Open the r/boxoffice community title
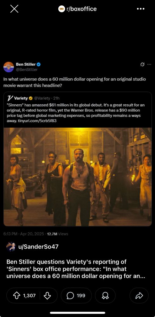Image resolution: width=155 pixels, height=317 pixels. pyautogui.click(x=81, y=9)
